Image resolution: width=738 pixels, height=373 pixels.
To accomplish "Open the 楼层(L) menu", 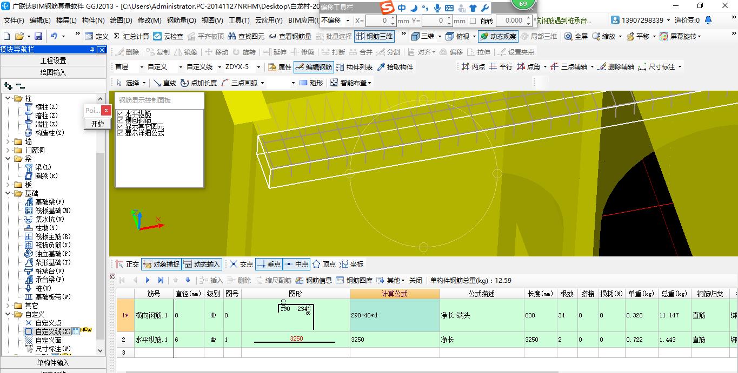I will point(66,21).
